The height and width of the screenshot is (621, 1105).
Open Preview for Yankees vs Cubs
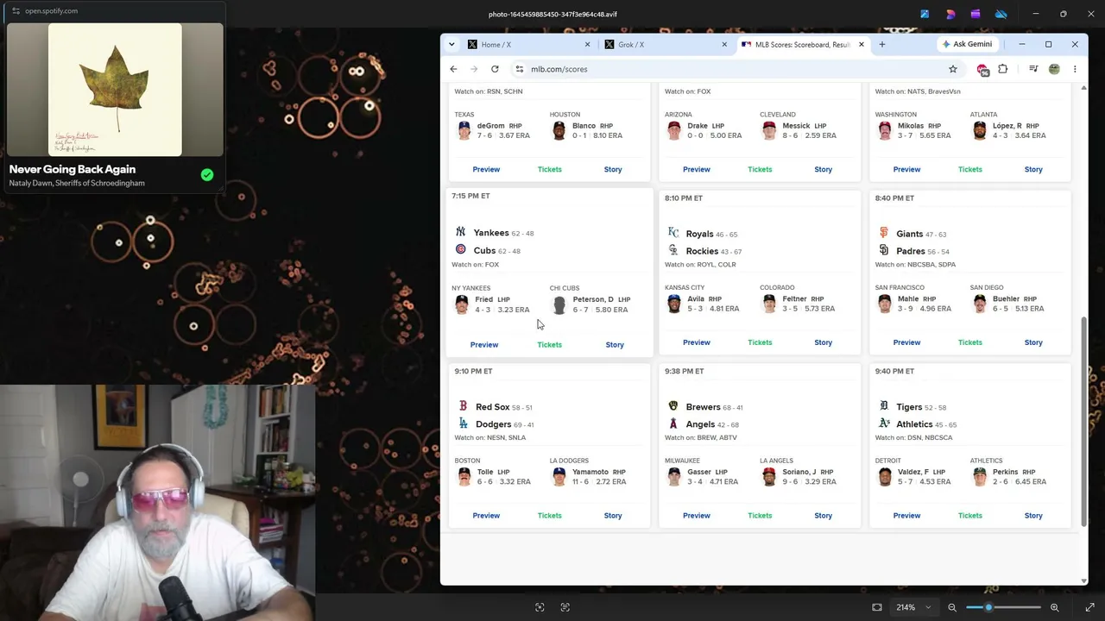(x=484, y=345)
